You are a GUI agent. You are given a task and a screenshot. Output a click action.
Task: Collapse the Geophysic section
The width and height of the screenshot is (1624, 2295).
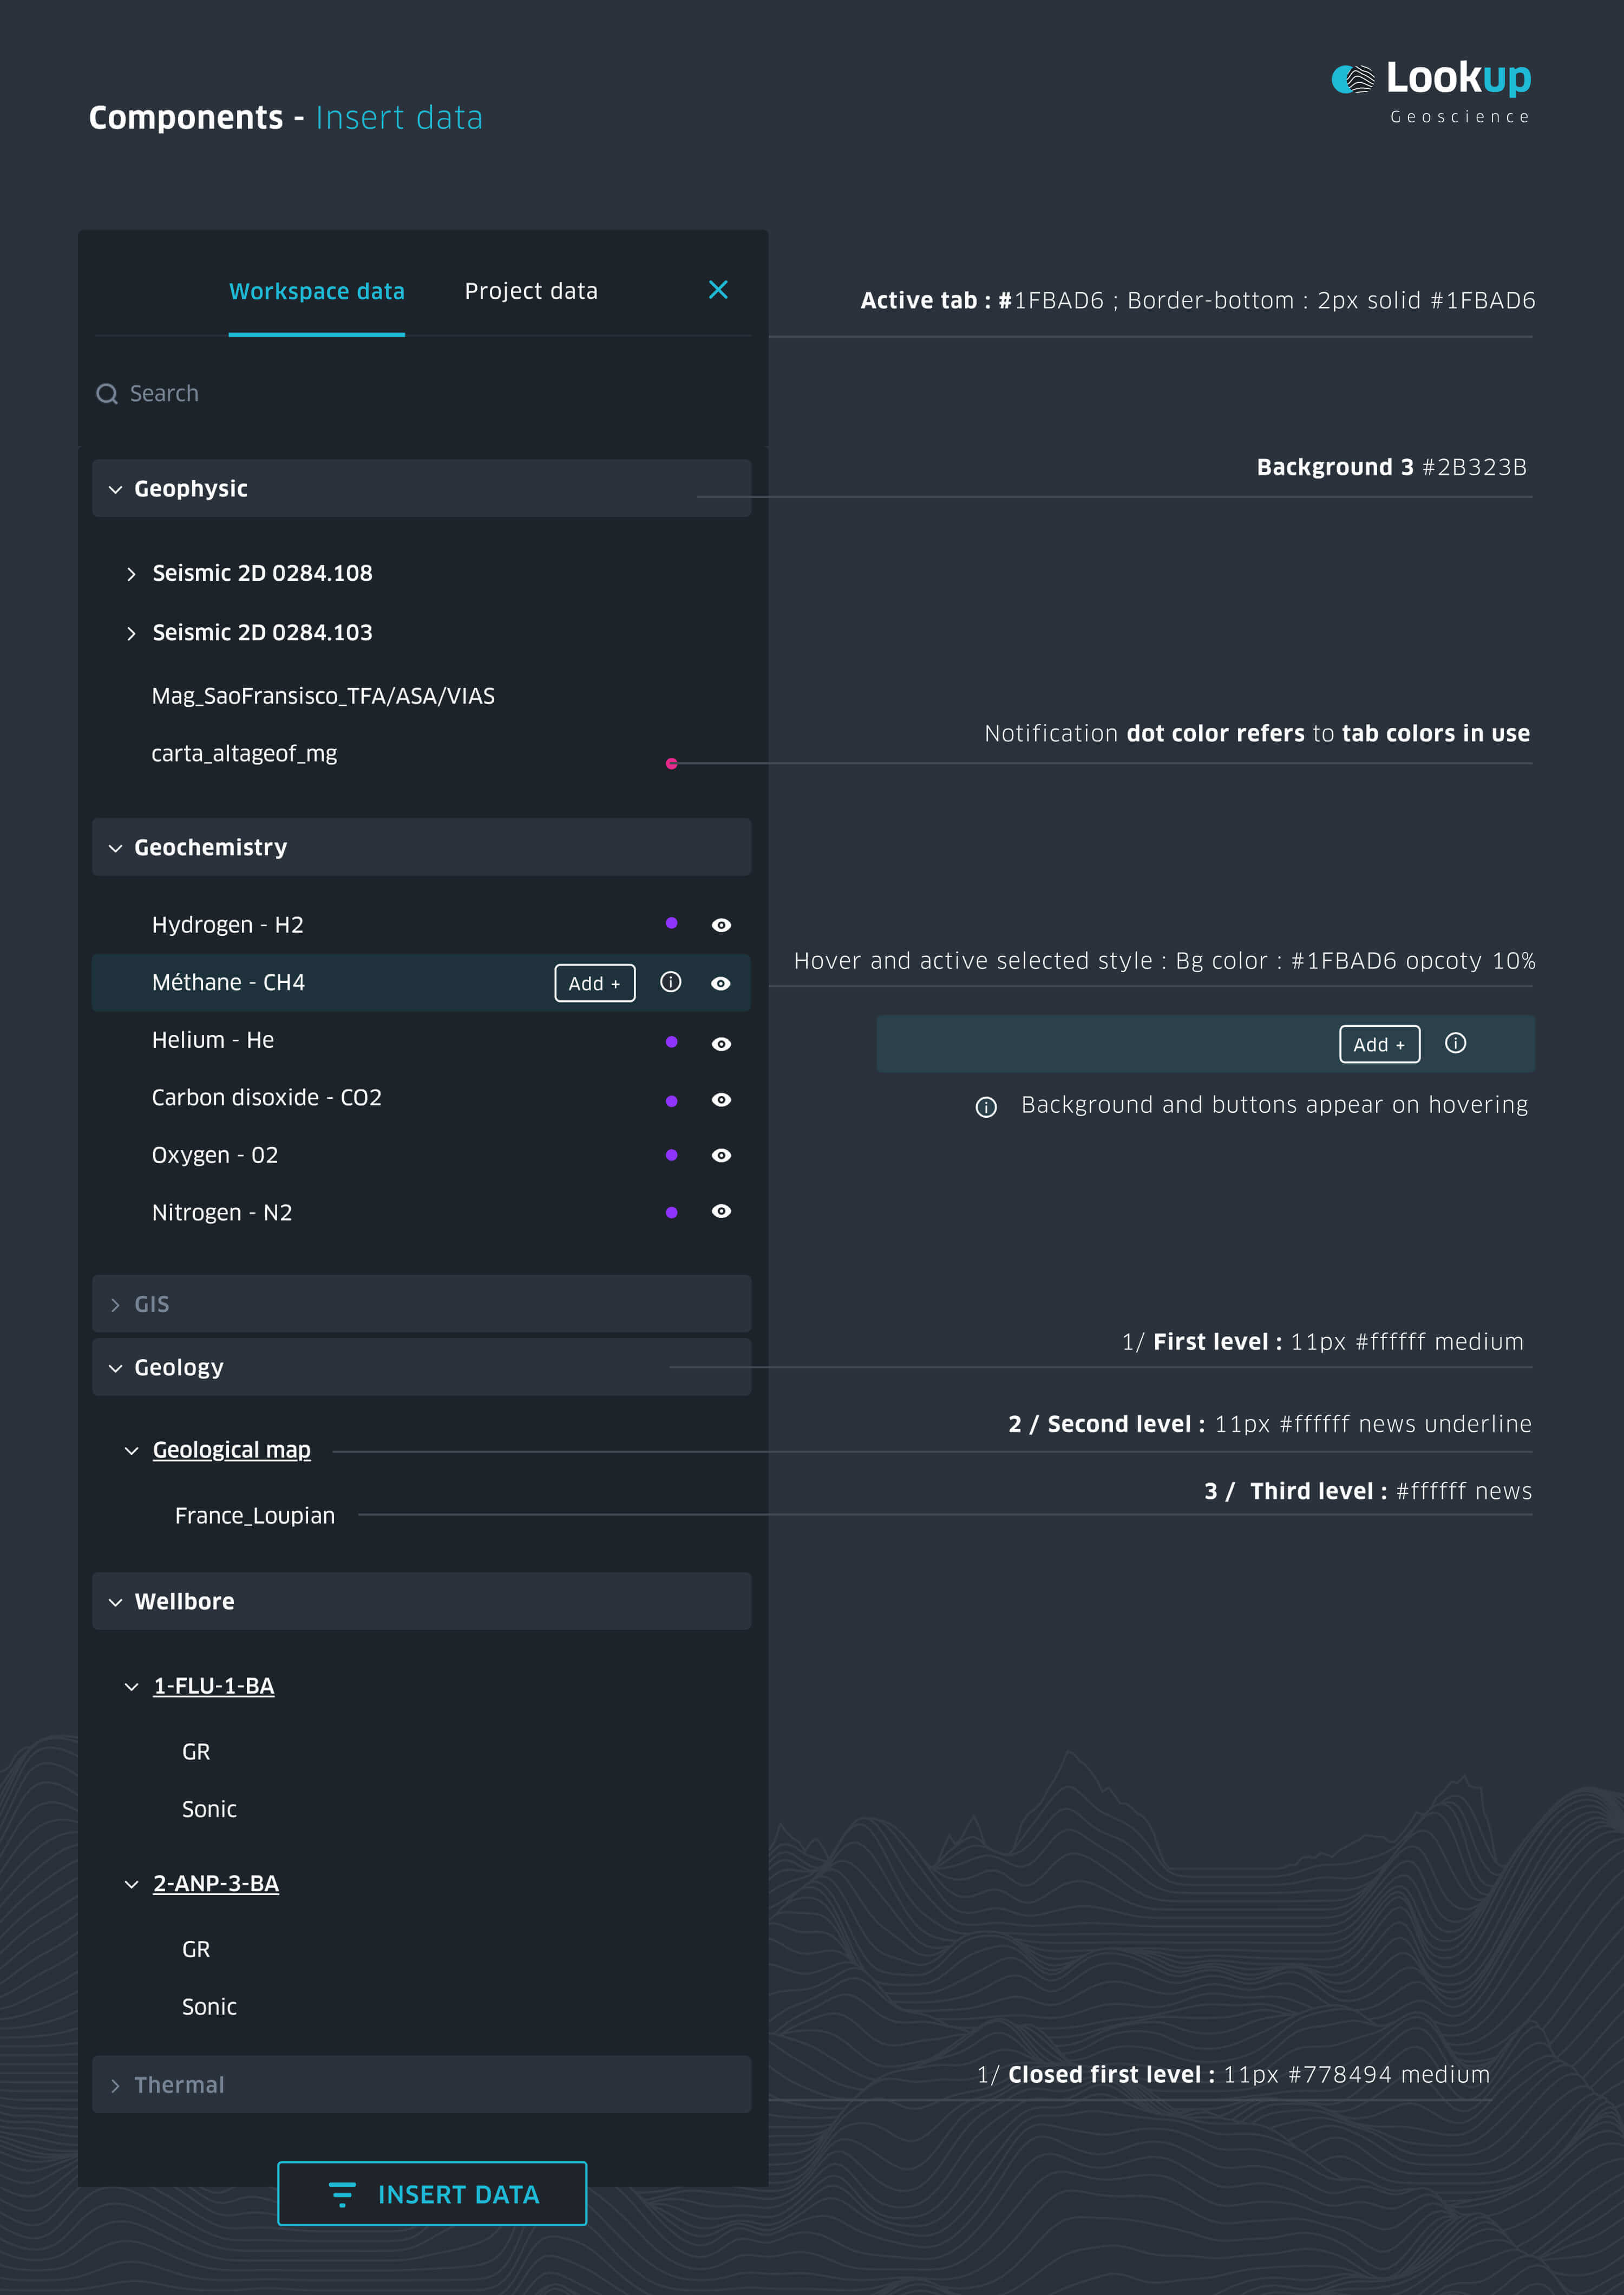coord(116,489)
